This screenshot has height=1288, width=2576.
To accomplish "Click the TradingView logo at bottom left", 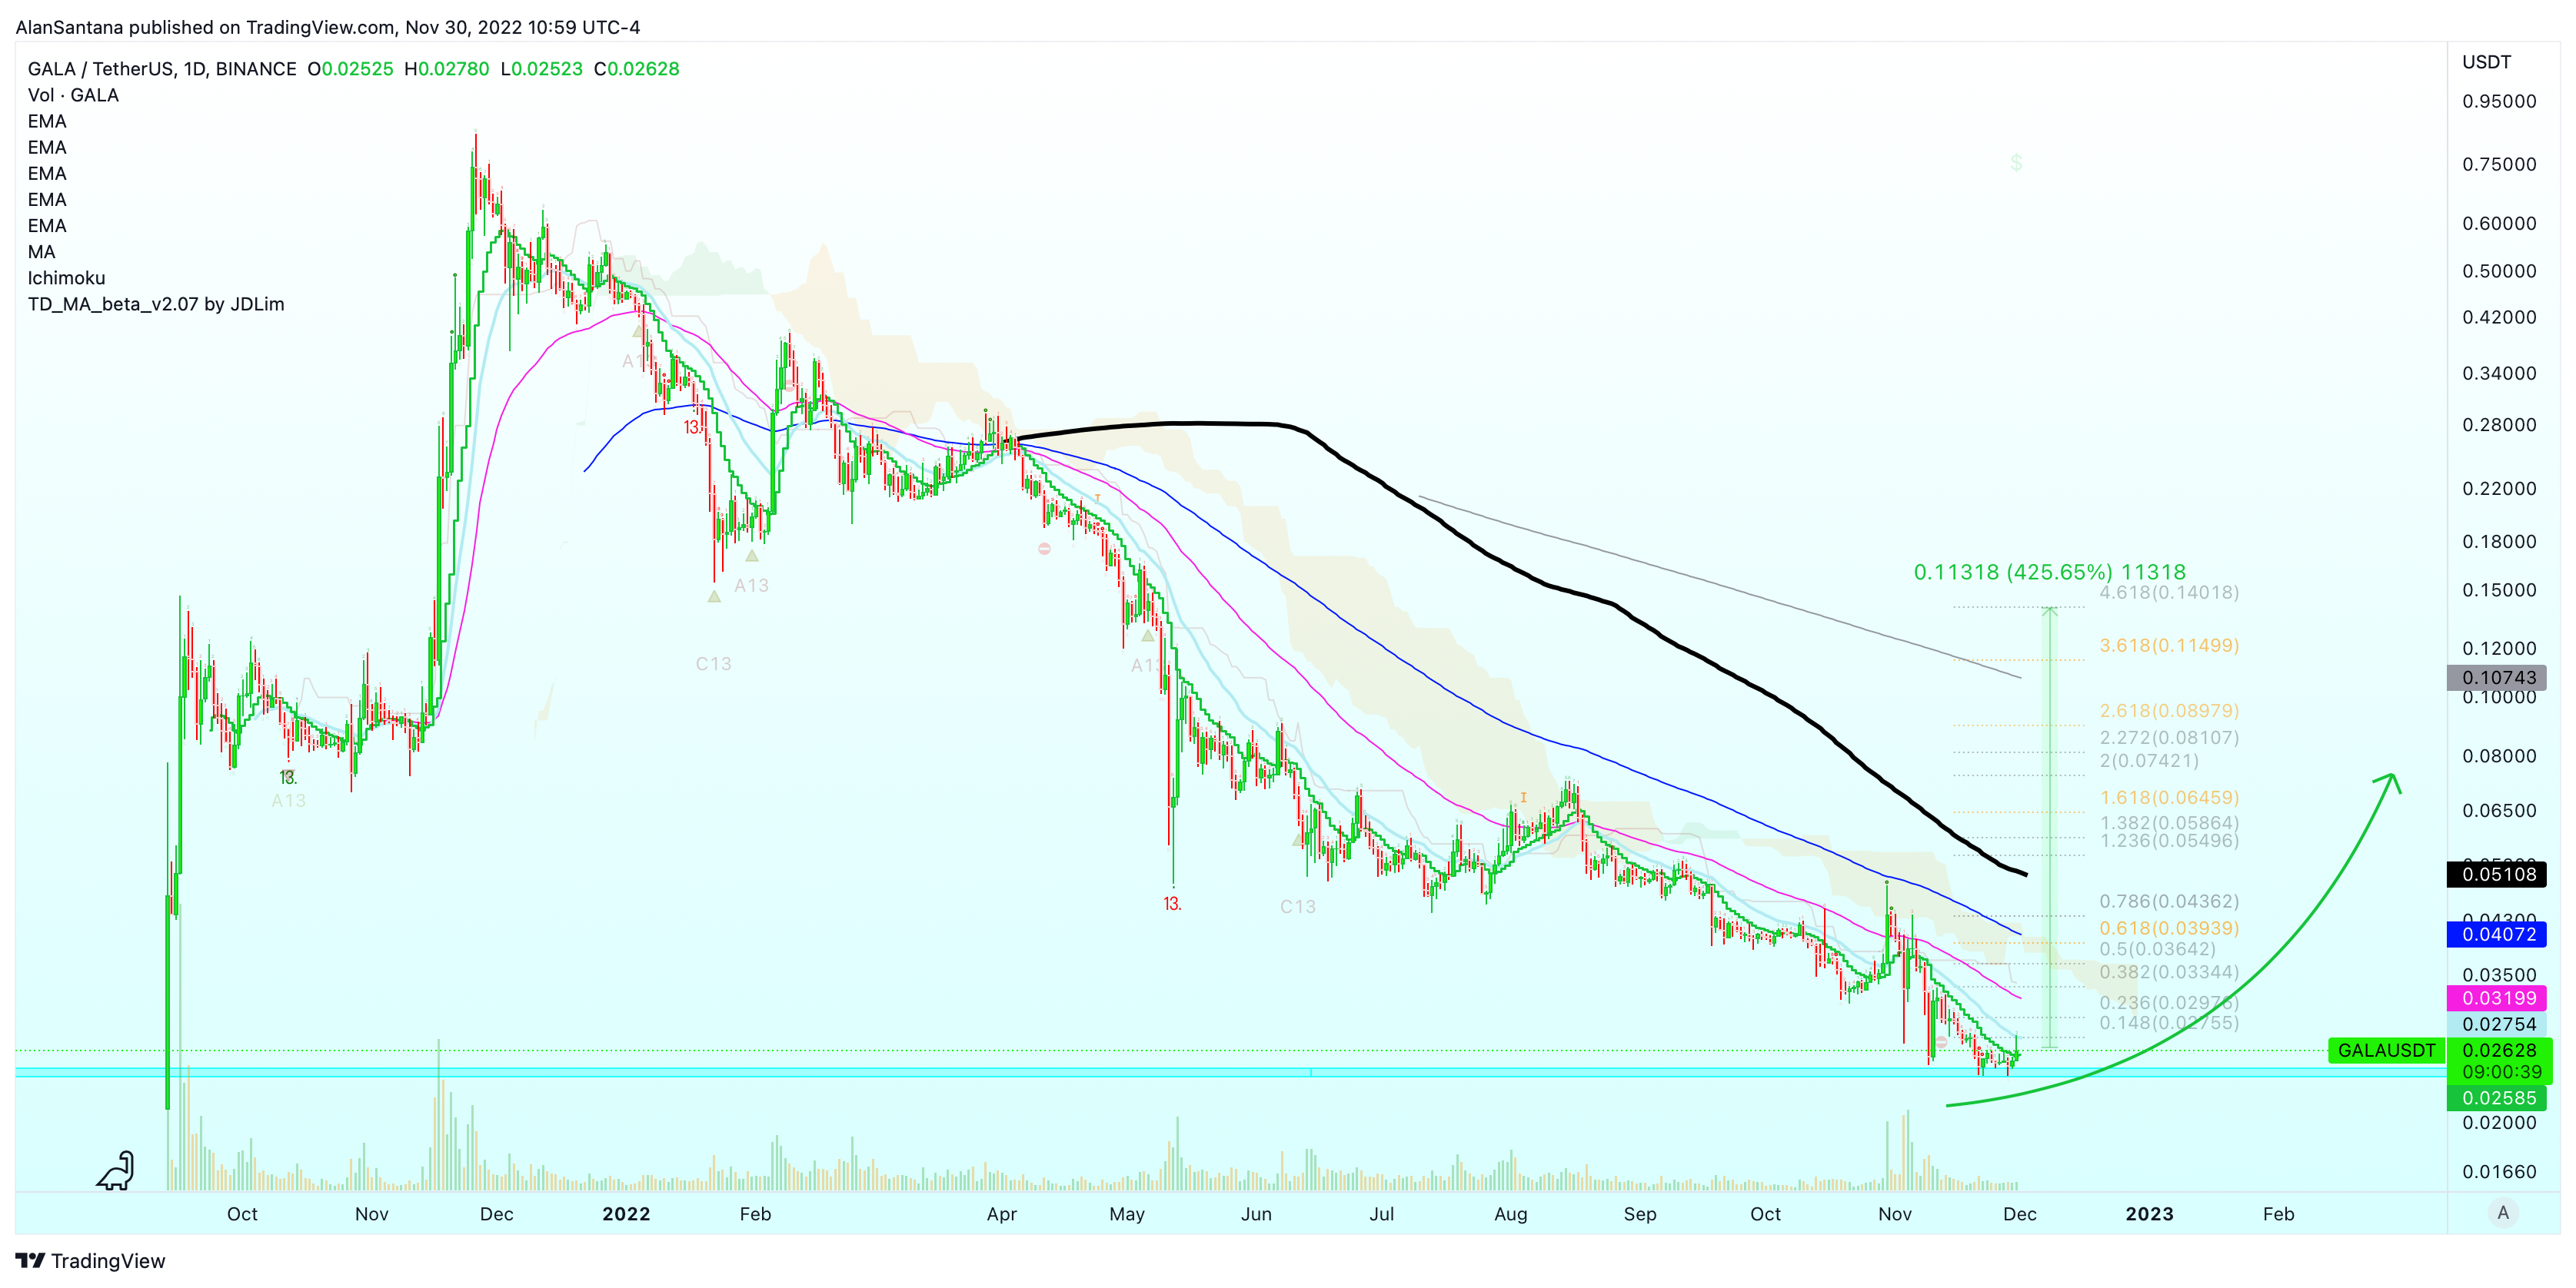I will [91, 1261].
